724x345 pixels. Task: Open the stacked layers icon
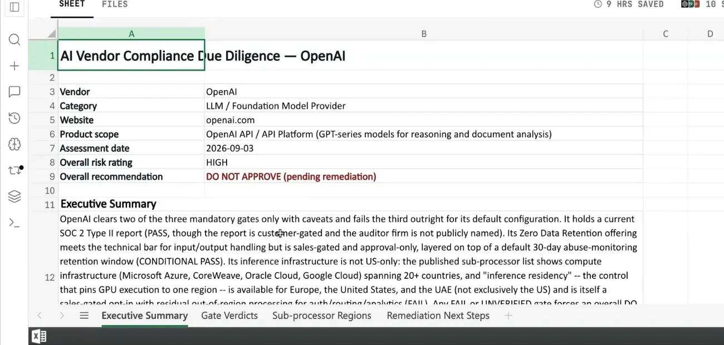[14, 196]
